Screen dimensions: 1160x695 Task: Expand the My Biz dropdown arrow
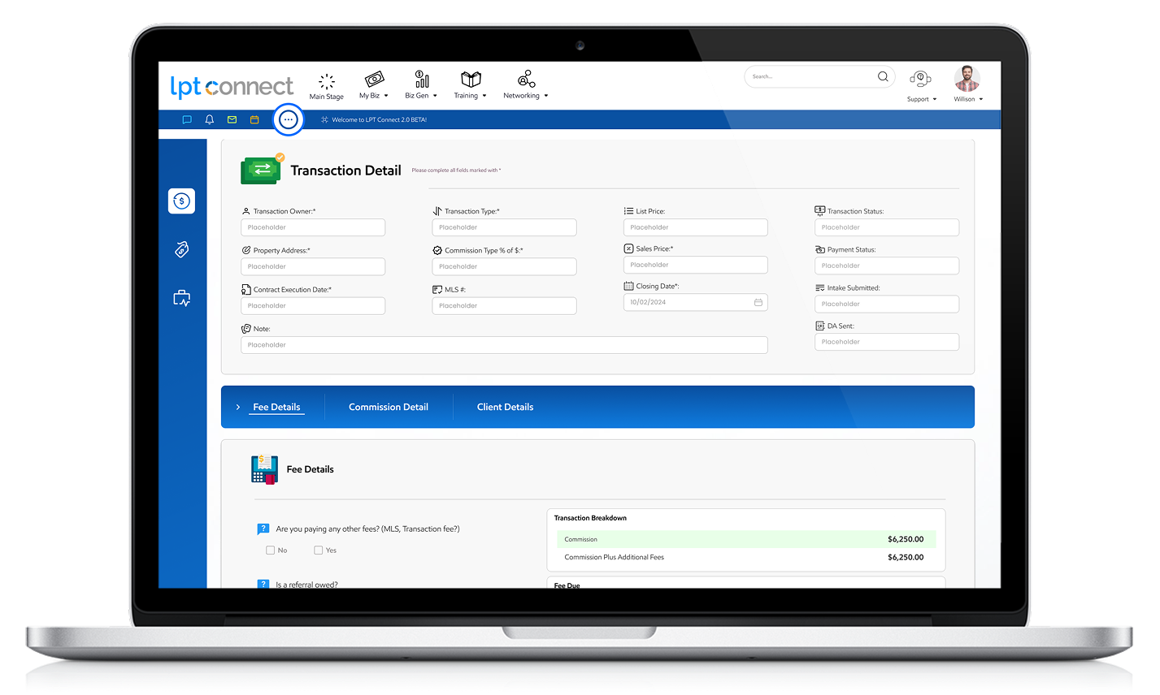point(386,96)
